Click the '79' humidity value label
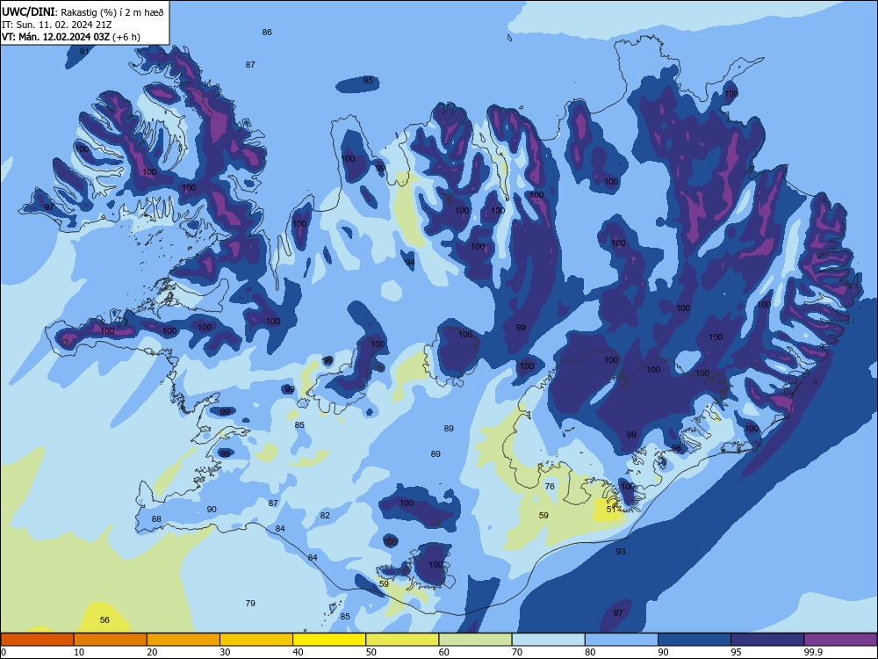Viewport: 878px width, 659px height. pyautogui.click(x=250, y=603)
